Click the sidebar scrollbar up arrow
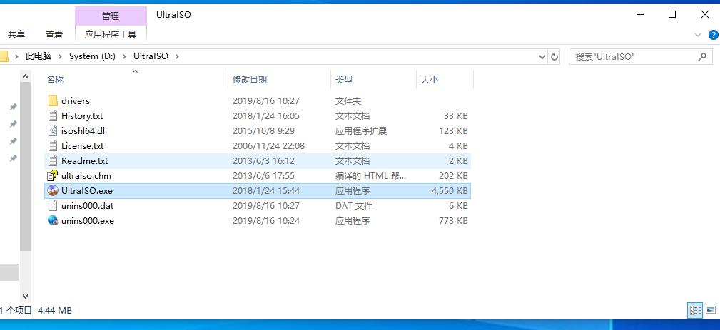Screen dimensions: 720x330 coord(25,76)
